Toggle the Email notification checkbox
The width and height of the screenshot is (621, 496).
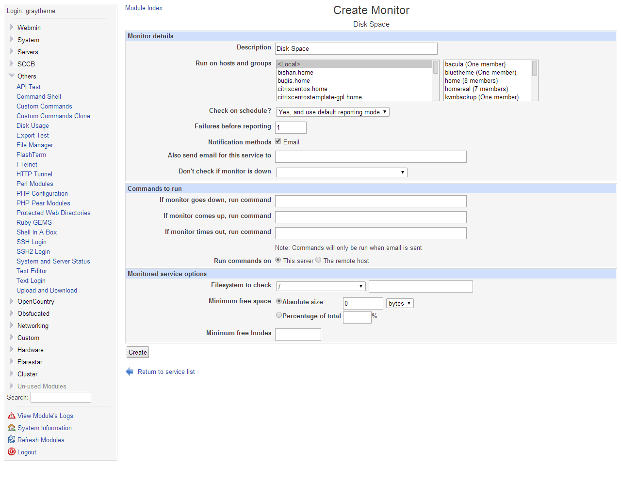click(278, 141)
